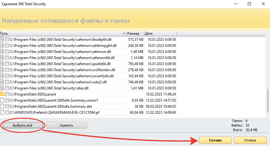The height and width of the screenshot is (146, 270).
Task: Click the file icon for 360safe.Summary.dat
Action: coord(2,106)
